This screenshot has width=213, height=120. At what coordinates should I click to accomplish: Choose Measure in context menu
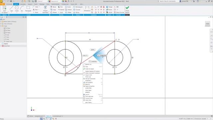[93, 84]
